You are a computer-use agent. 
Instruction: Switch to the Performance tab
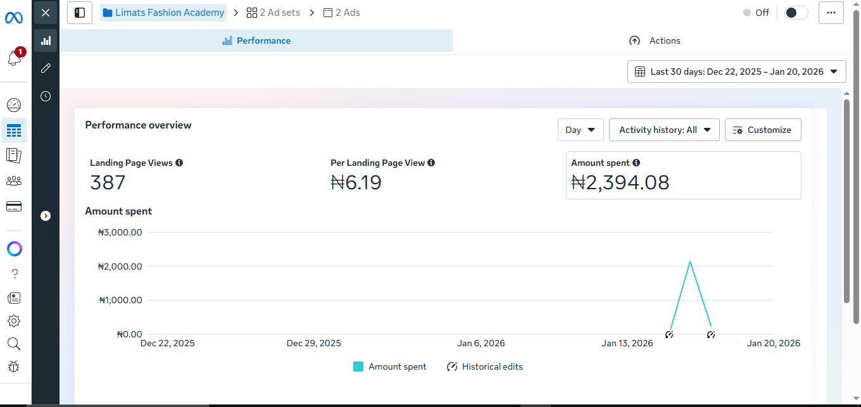pos(256,40)
